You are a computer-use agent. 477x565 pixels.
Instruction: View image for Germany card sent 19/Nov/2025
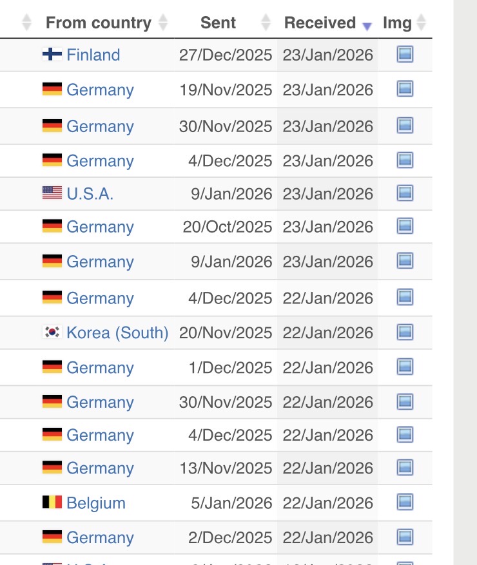(405, 89)
